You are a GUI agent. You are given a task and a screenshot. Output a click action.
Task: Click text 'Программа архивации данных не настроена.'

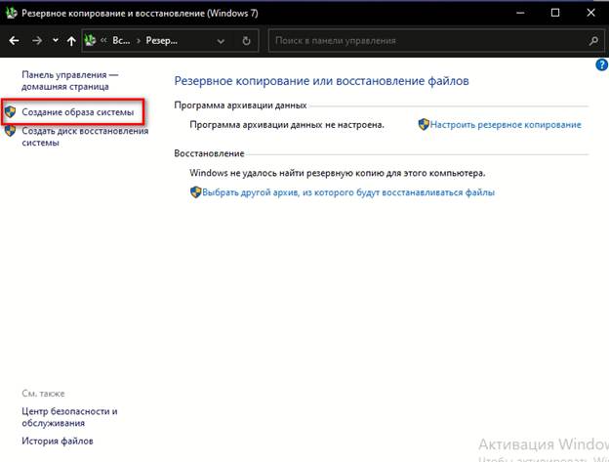287,125
